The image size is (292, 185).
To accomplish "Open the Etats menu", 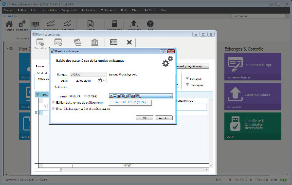I will (x=124, y=10).
